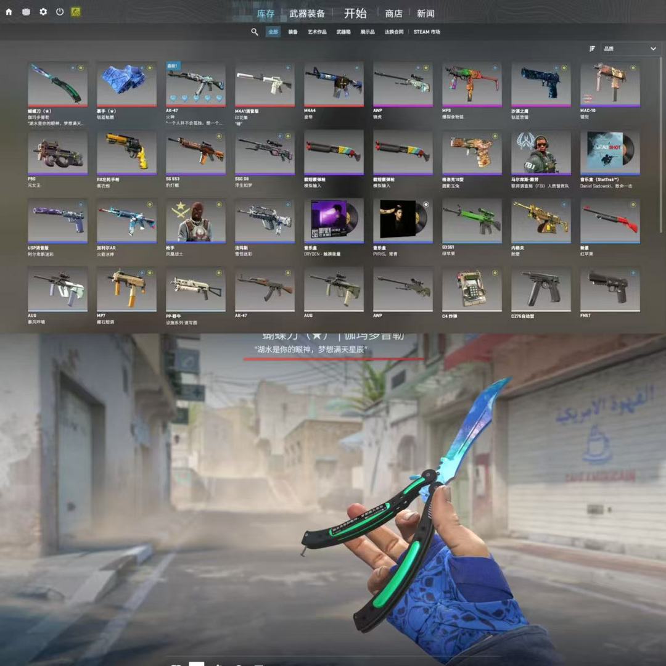Click the 开始 play tab
Image resolution: width=666 pixels, height=666 pixels.
[x=355, y=13]
